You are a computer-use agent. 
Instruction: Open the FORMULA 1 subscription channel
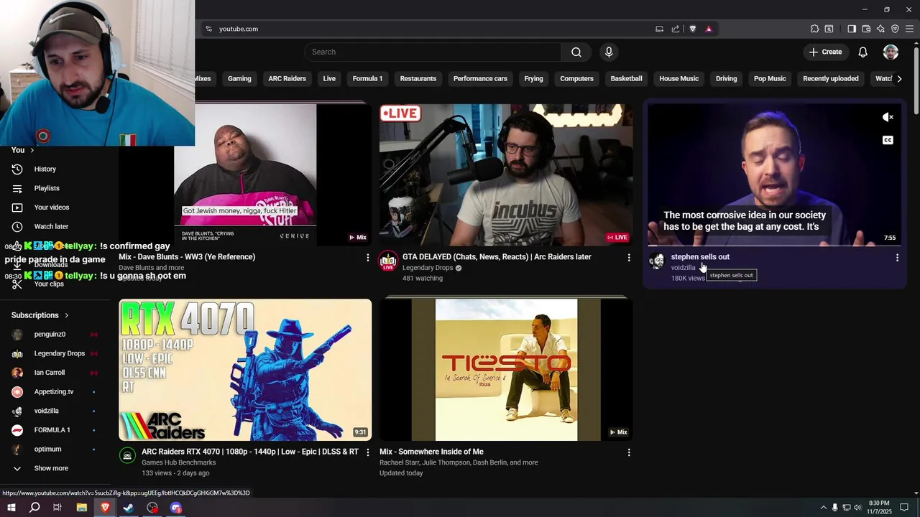click(x=52, y=430)
